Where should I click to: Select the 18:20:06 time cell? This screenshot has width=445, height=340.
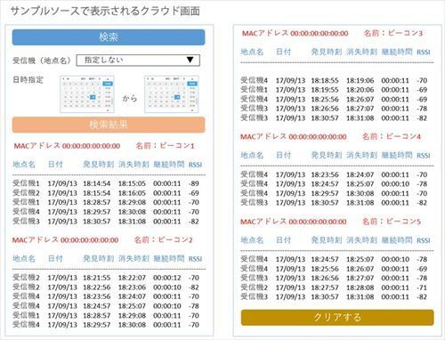(360, 90)
